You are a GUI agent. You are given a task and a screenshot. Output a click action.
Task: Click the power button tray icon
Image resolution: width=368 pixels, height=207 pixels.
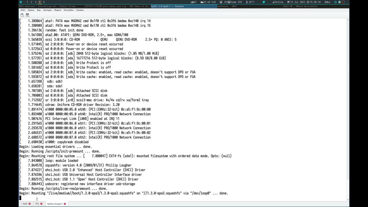pyautogui.click(x=336, y=2)
